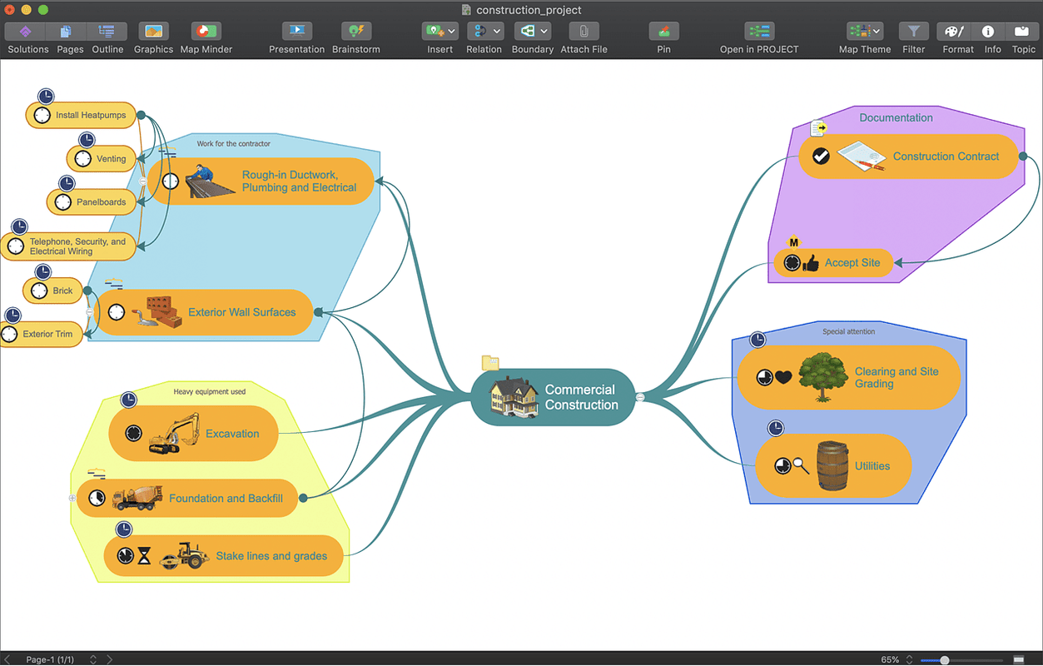Image resolution: width=1043 pixels, height=666 pixels.
Task: Open the Insert dropdown
Action: [440, 32]
